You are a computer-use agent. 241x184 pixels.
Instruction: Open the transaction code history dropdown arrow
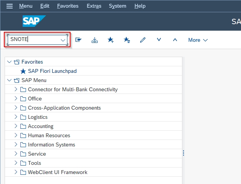(63, 40)
